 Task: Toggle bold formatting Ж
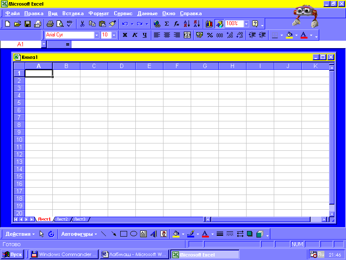[x=125, y=35]
